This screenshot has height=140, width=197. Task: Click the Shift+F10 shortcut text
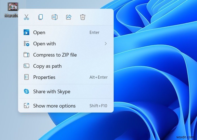pos(98,106)
